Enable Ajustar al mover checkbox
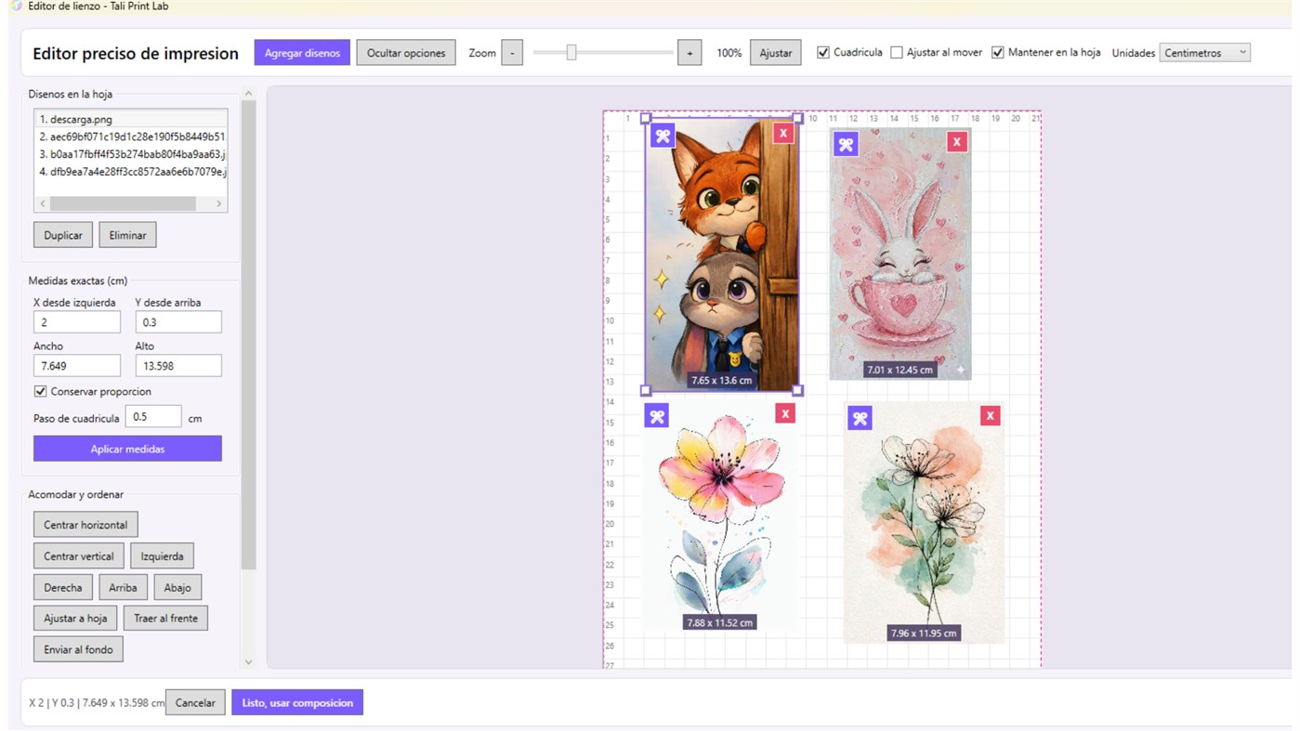 [897, 53]
